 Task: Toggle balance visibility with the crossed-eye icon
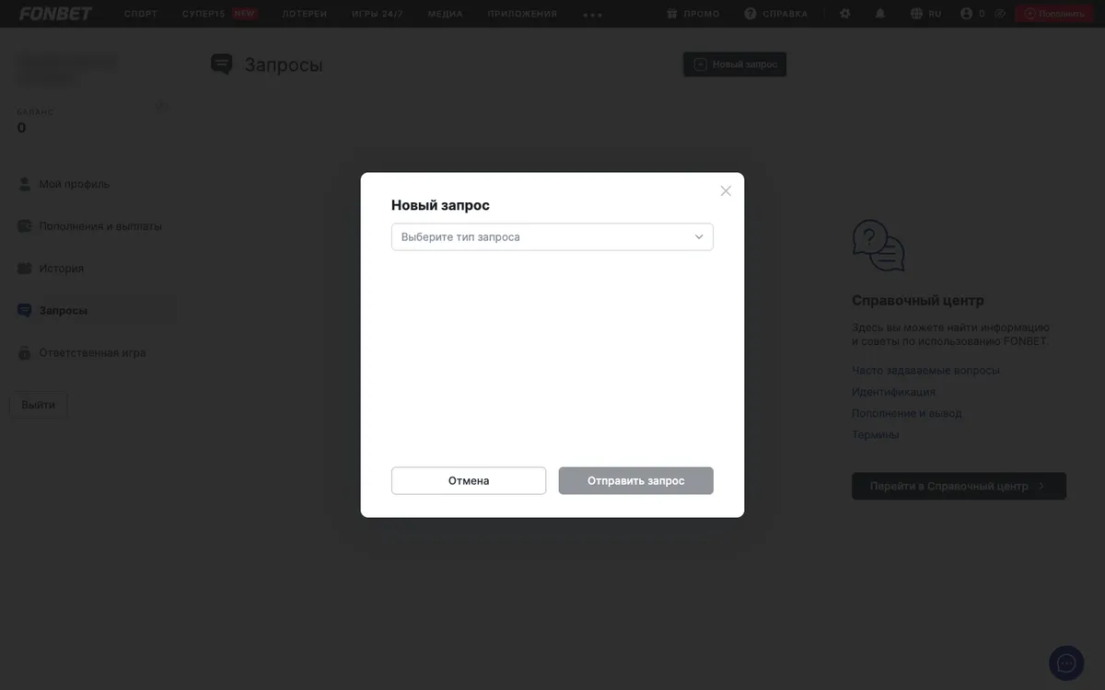pos(1000,14)
